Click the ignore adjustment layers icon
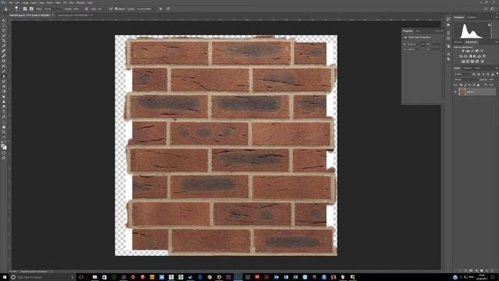Image resolution: width=499 pixels, height=281 pixels. (161, 9)
